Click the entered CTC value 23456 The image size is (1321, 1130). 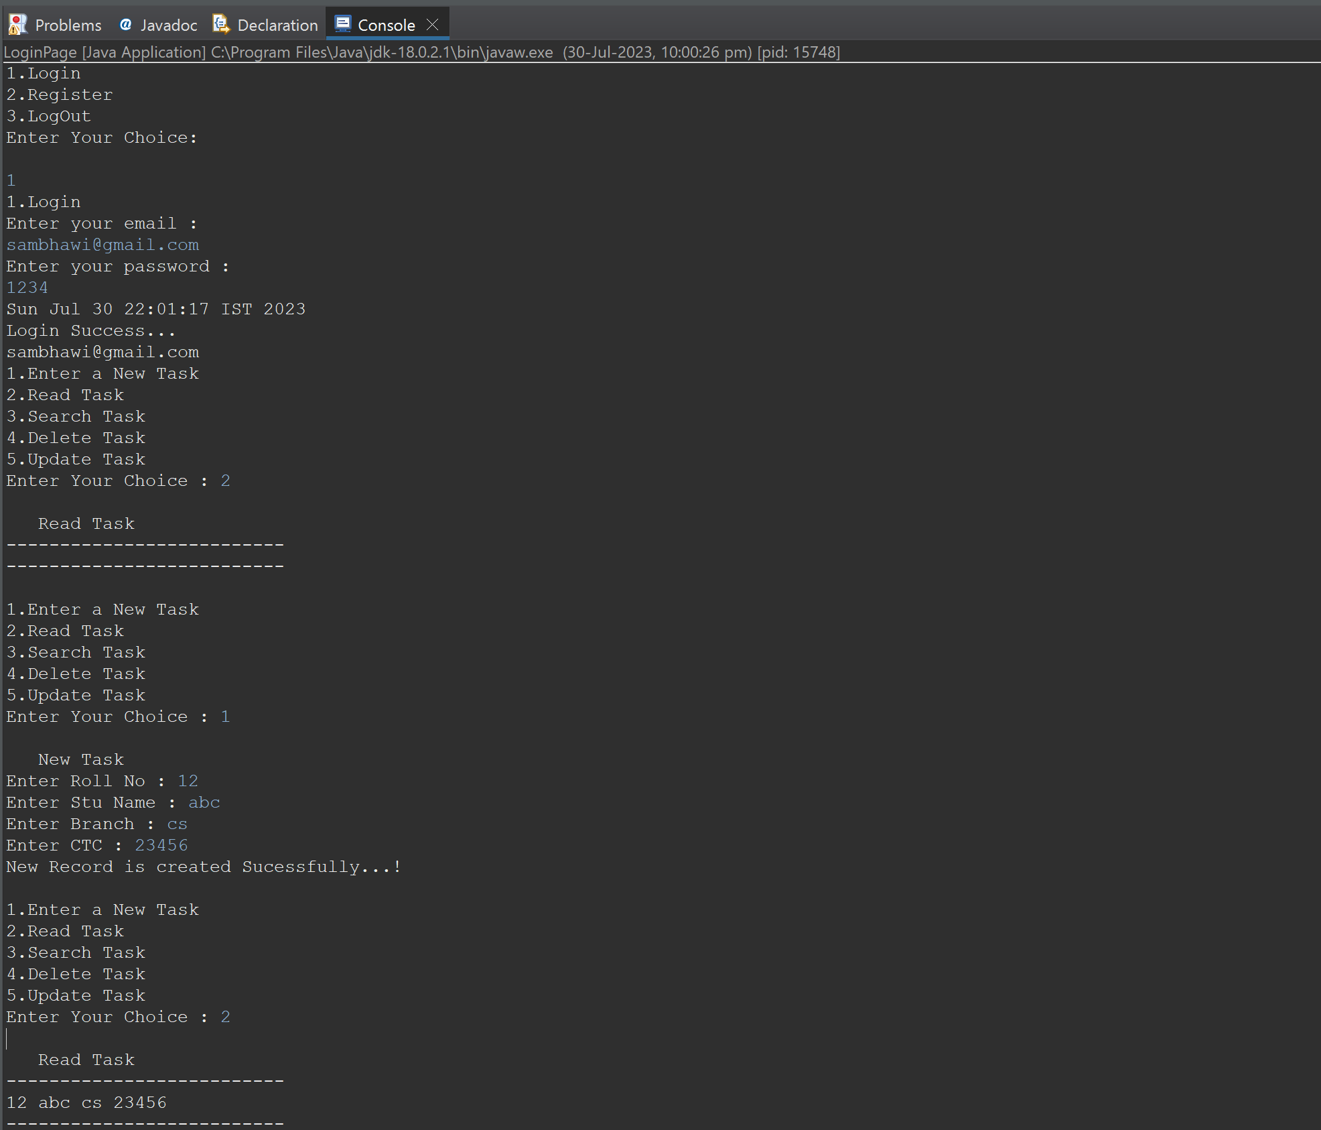pos(161,845)
